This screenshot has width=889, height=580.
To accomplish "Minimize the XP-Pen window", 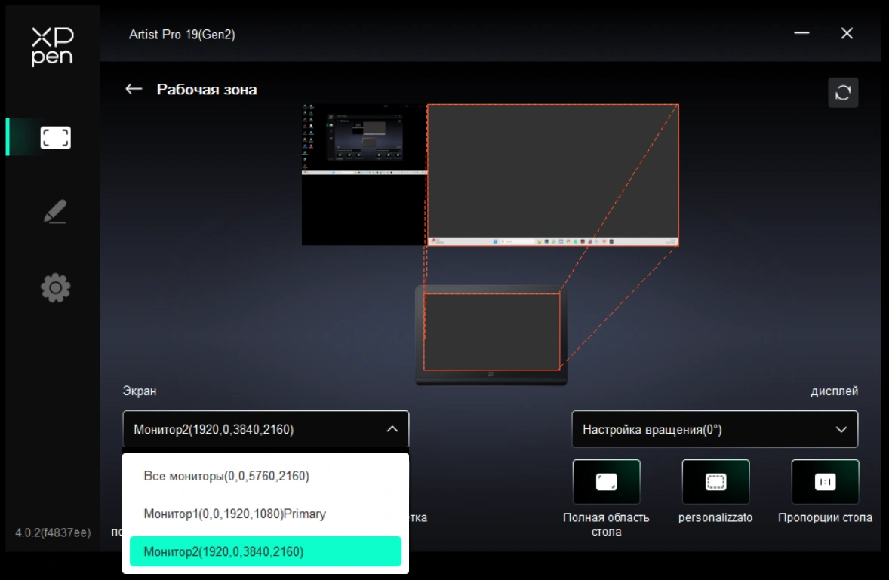I will pos(801,34).
